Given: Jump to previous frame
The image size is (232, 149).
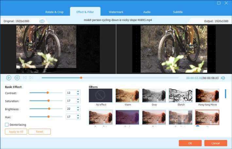Looking at the screenshot, I should (25, 78).
